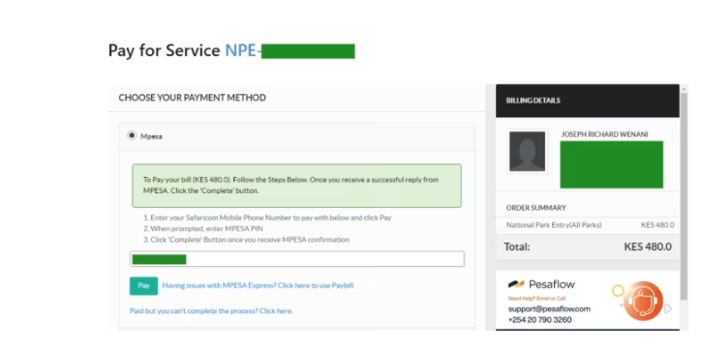Click the NPE service reference link in heading
The height and width of the screenshot is (349, 701).
(x=290, y=51)
